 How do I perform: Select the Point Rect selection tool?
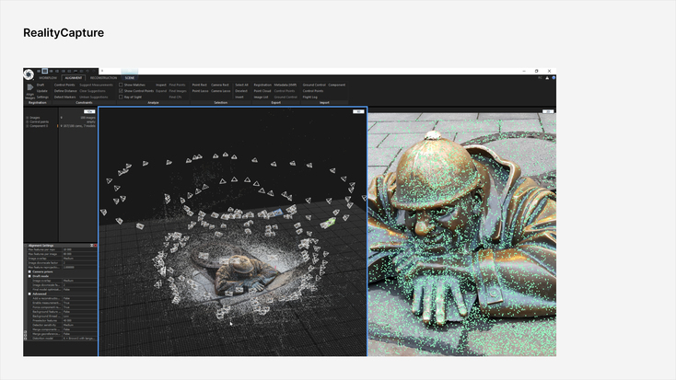click(x=200, y=85)
